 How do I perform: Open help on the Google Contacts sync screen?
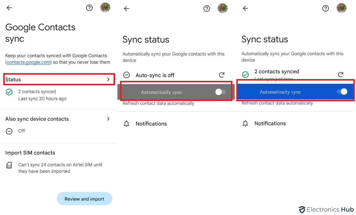(x=89, y=8)
